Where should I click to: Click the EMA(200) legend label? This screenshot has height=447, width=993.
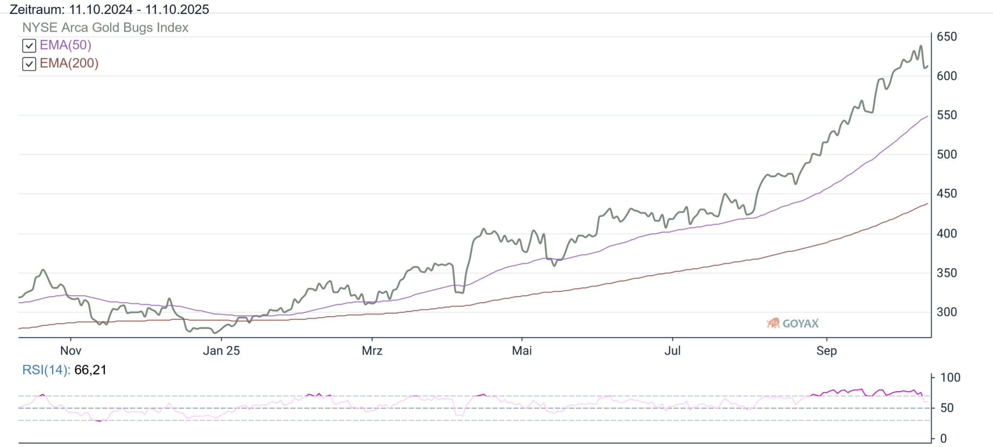tap(69, 63)
